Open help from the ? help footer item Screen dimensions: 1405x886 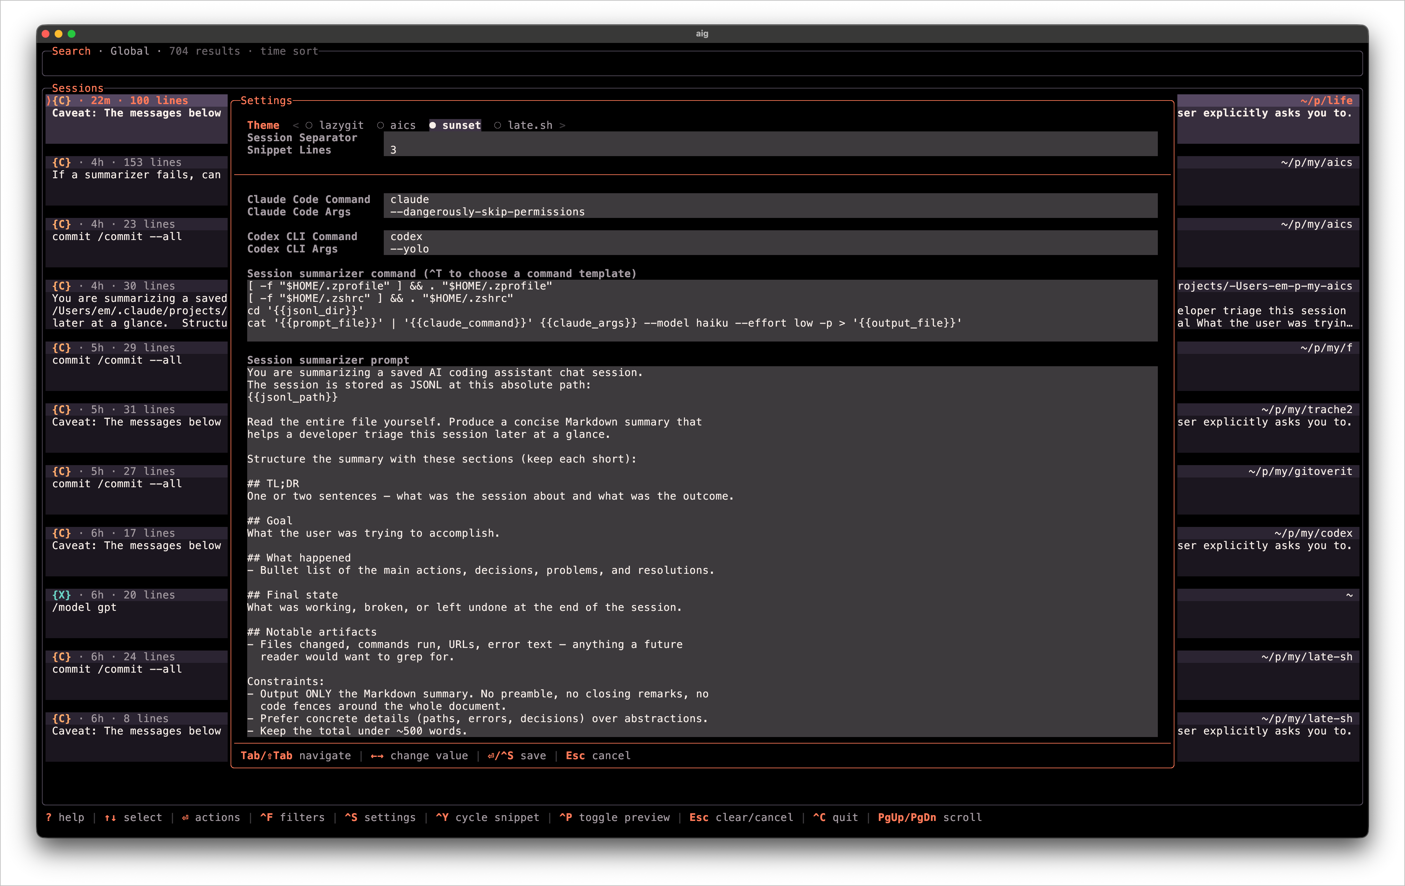pos(65,818)
